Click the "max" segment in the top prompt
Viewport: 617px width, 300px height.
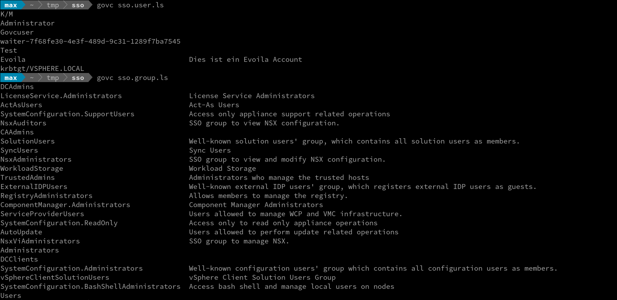(10, 5)
